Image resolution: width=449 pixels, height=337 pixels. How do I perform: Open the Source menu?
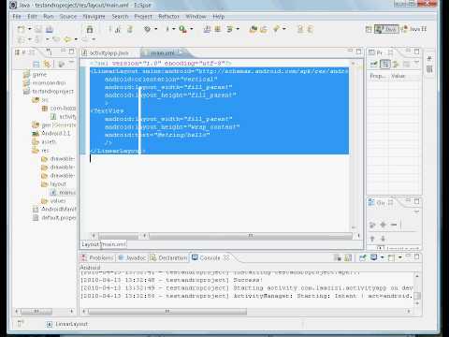[68, 16]
